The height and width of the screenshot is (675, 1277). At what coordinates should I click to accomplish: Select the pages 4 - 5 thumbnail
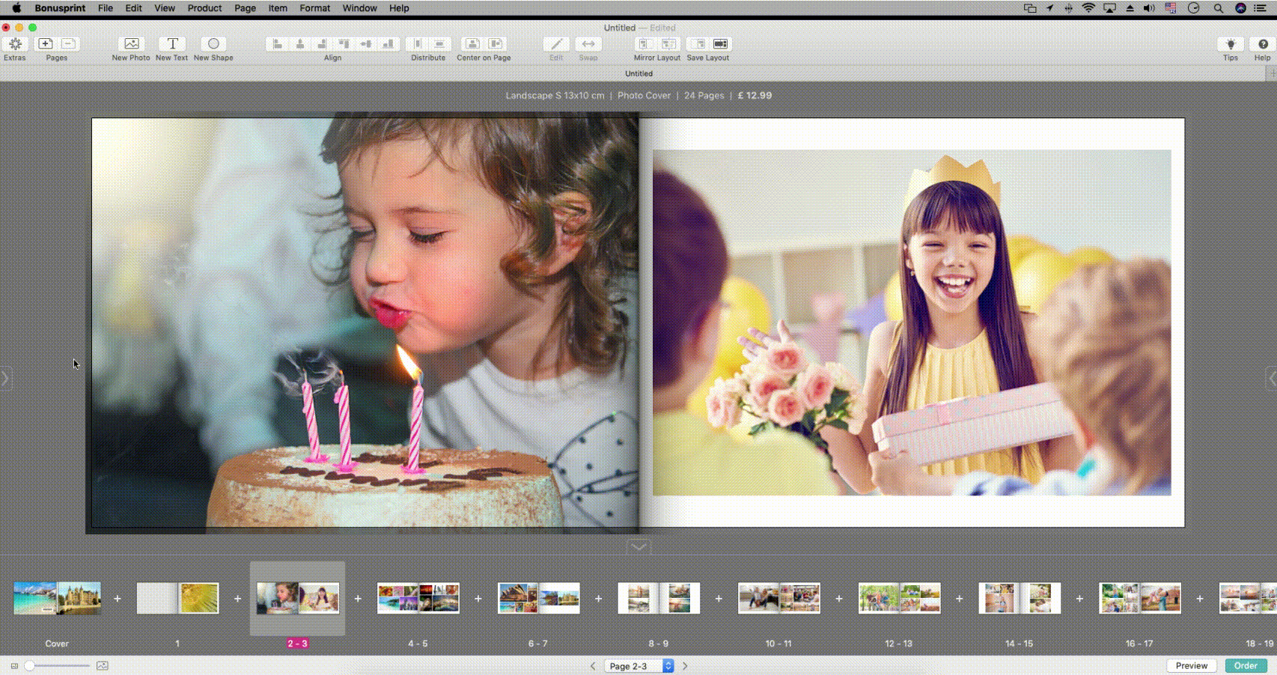tap(418, 598)
